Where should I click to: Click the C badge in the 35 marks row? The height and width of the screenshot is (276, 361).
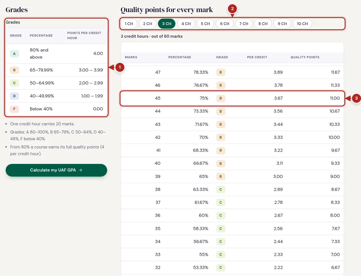221,229
